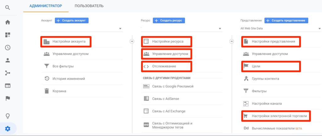Open Отслеживание tracking section

[164, 66]
